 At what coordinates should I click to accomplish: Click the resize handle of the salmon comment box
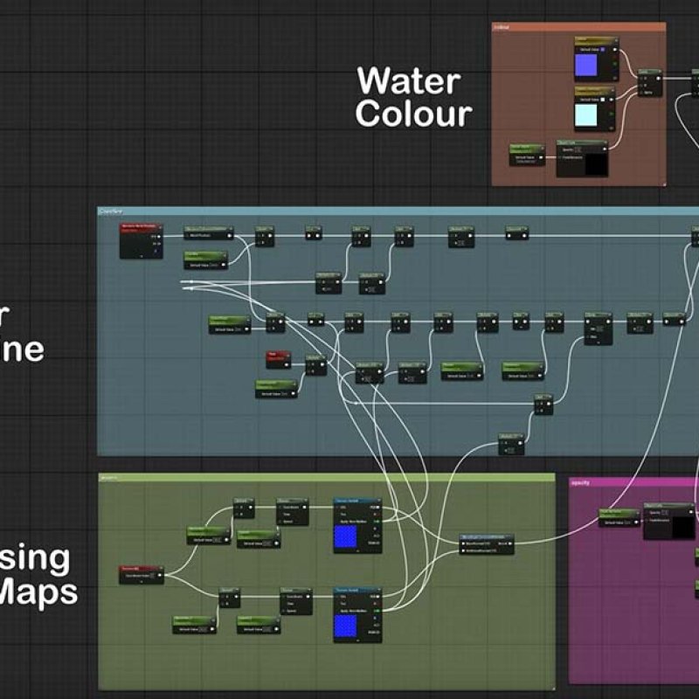662,183
